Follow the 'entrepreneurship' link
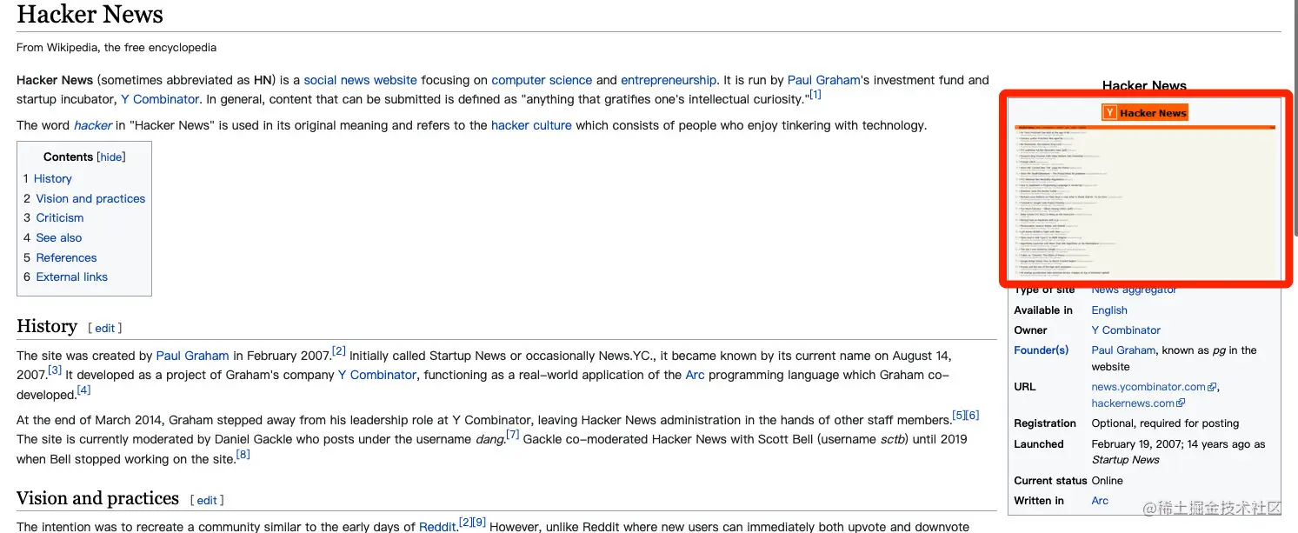 pyautogui.click(x=669, y=80)
